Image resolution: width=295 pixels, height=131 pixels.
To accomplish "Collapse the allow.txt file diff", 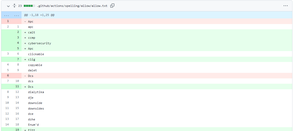I will pyautogui.click(x=8, y=6).
